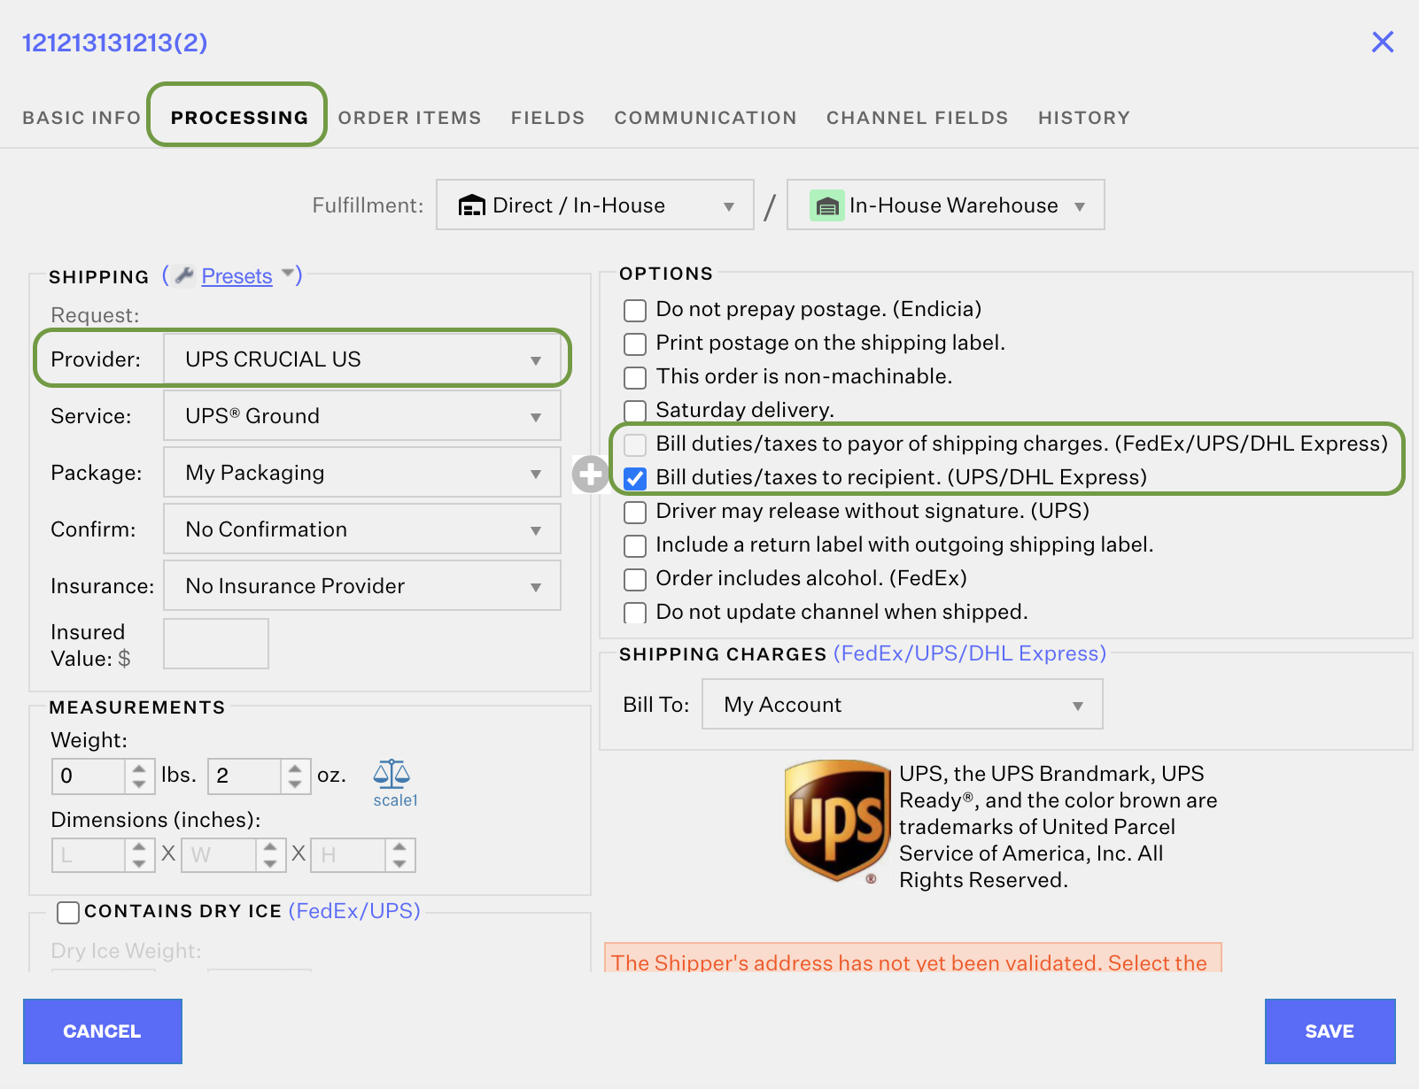Switch to the Basic Info tab
Image resolution: width=1419 pixels, height=1089 pixels.
click(x=81, y=118)
